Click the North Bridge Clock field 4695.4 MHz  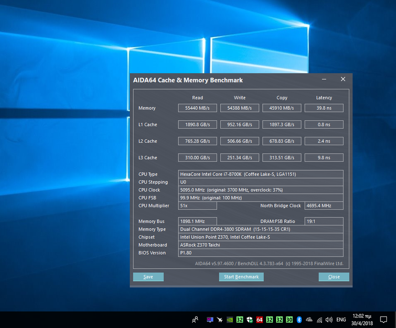(x=324, y=205)
